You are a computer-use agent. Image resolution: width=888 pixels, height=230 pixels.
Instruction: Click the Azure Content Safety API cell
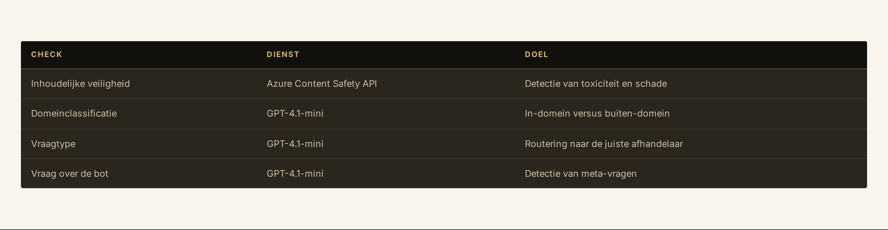[321, 84]
